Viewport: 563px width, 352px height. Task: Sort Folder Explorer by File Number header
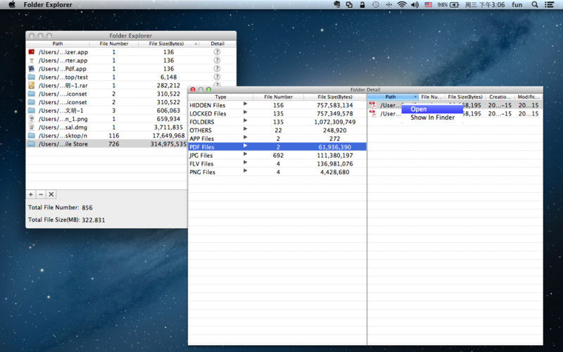114,44
